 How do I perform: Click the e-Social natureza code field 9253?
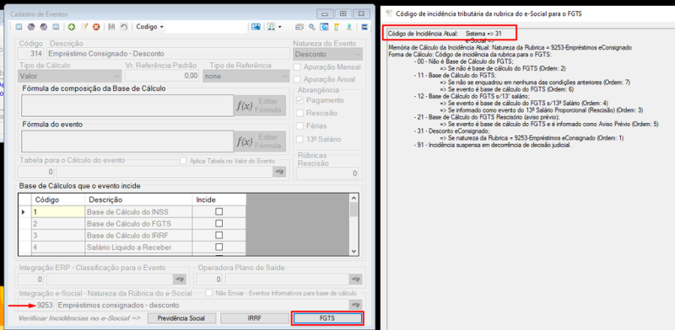[x=36, y=305]
